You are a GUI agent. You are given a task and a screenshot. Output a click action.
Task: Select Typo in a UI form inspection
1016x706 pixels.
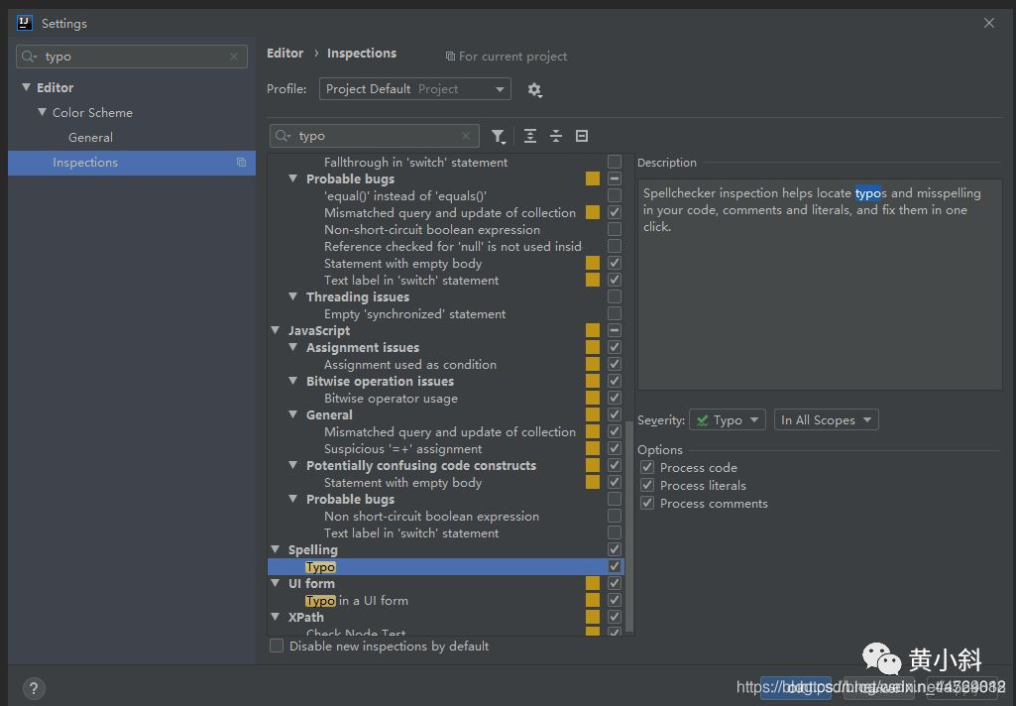(357, 601)
